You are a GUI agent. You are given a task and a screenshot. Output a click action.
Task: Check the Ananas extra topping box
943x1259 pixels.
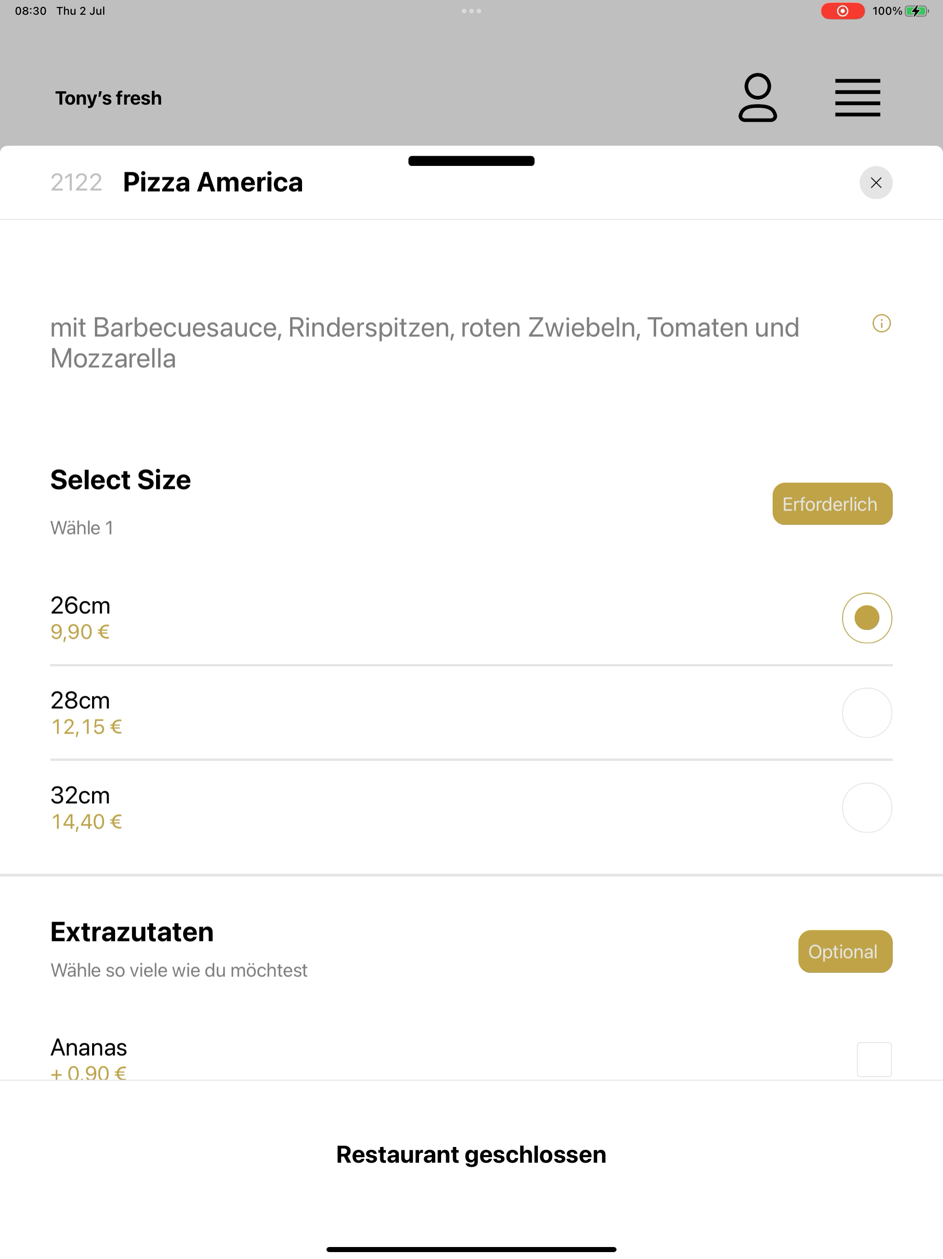pos(874,1060)
